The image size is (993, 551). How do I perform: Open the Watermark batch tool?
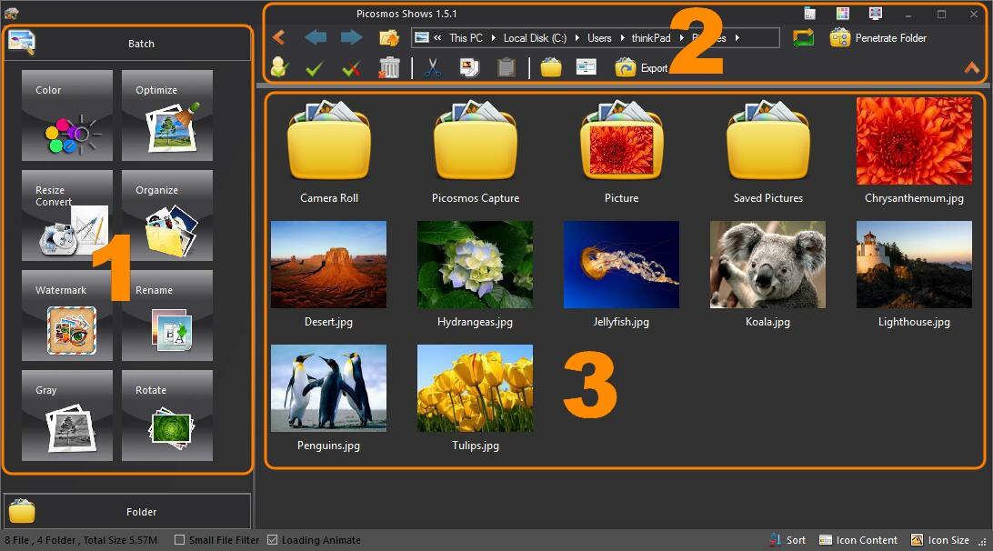click(x=67, y=316)
